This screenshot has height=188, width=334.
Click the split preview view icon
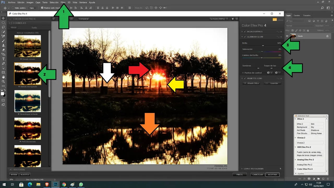click(x=71, y=19)
